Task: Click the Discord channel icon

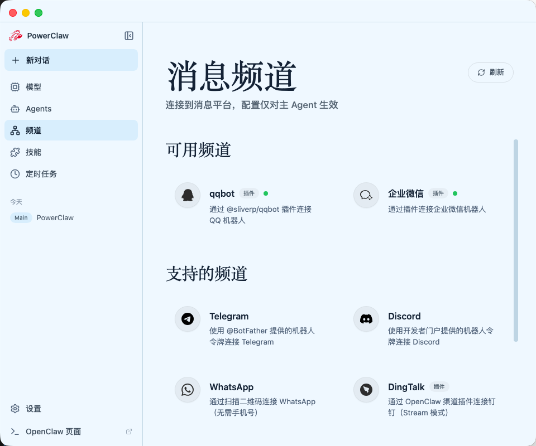Action: point(366,319)
